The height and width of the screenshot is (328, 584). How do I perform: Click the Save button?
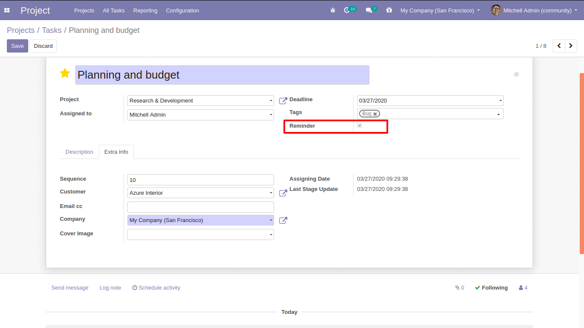[x=18, y=46]
